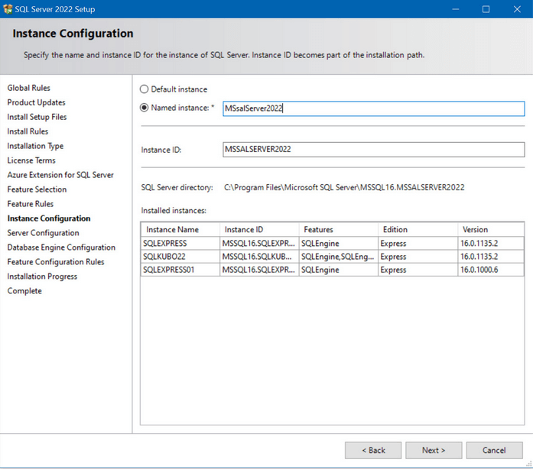The image size is (533, 469).
Task: Cancel the SQL Server setup
Action: [494, 450]
